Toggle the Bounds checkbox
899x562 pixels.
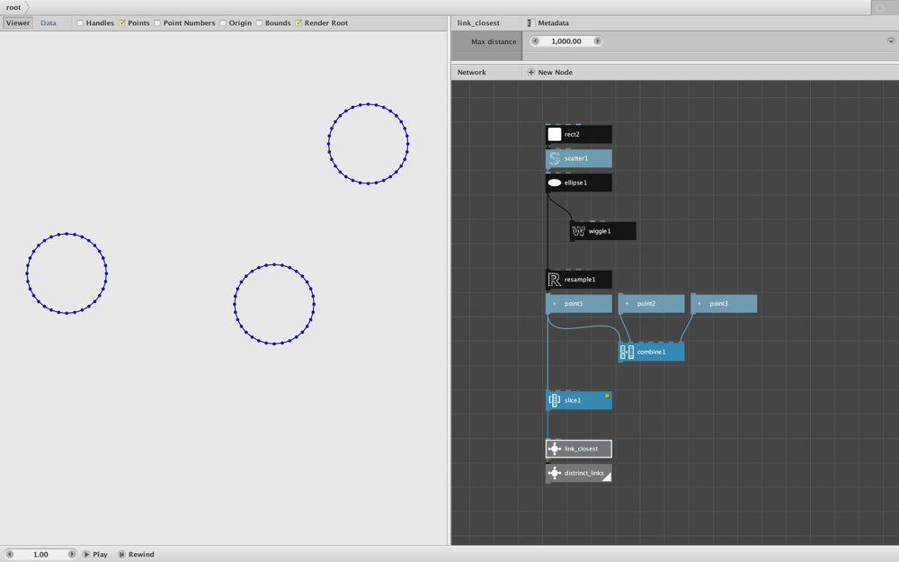(x=259, y=23)
